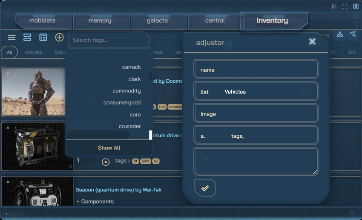Open the quantum drive crate thumbnail
This screenshot has height=220, width=362.
pyautogui.click(x=37, y=146)
